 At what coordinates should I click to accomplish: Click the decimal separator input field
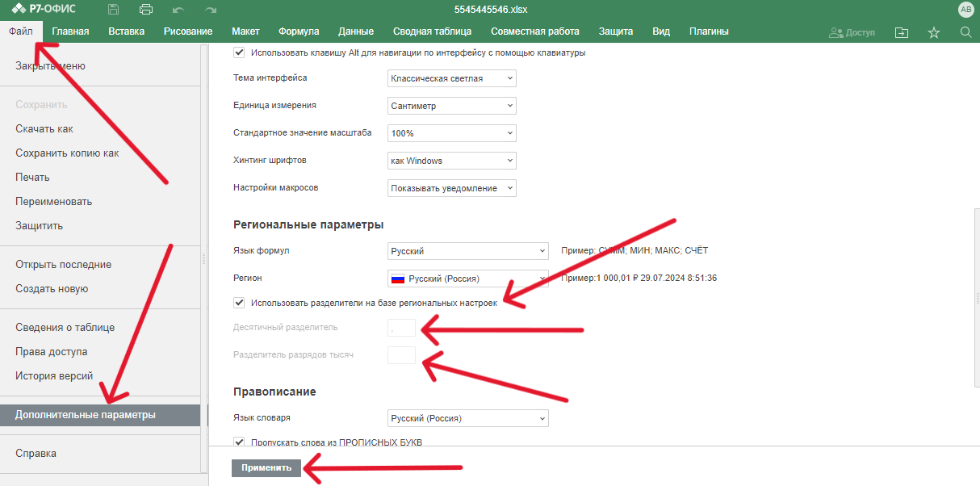coord(401,328)
